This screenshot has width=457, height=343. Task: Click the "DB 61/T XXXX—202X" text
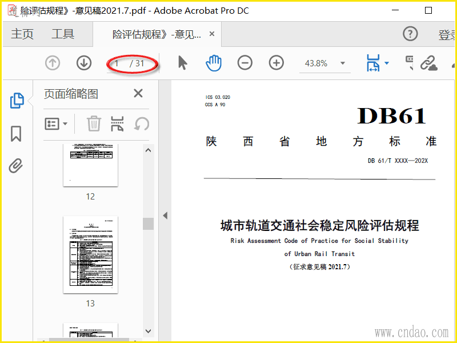point(398,161)
